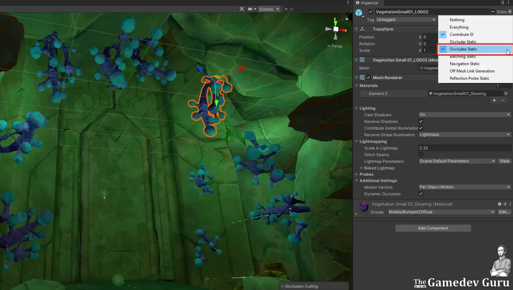Click the material object picker circle
Viewport: 513px width, 290px height.
click(x=506, y=94)
